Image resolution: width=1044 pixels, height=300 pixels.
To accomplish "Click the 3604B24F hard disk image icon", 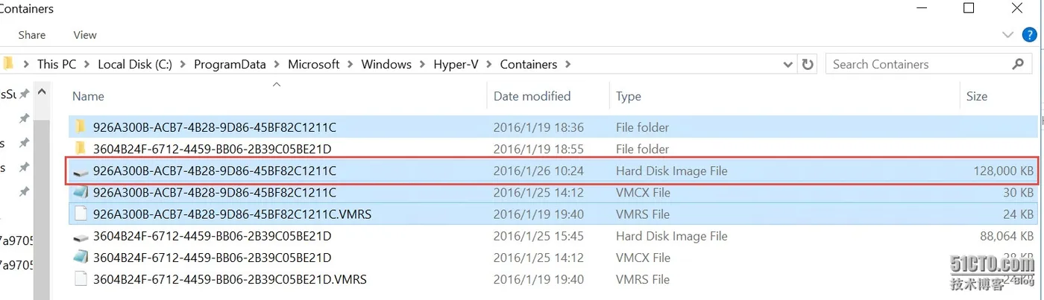I will pyautogui.click(x=81, y=237).
